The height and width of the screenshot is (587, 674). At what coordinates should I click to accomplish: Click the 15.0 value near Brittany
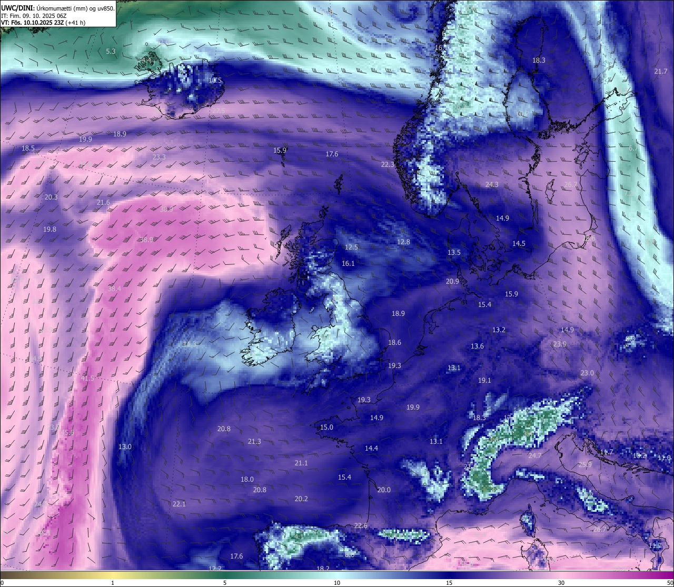click(x=327, y=427)
